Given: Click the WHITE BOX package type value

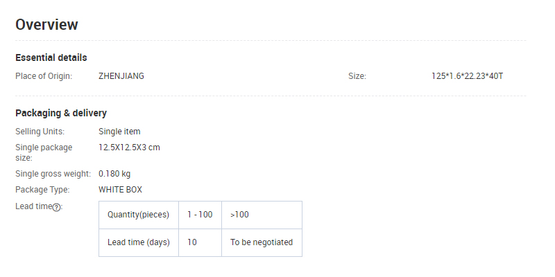Looking at the screenshot, I should [121, 189].
